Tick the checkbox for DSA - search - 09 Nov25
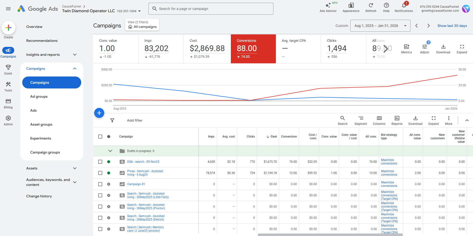 point(100,162)
